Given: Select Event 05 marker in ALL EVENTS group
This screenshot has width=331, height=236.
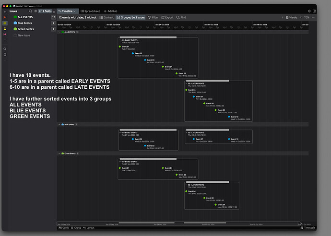Looking at the screenshot, I should [177, 73].
